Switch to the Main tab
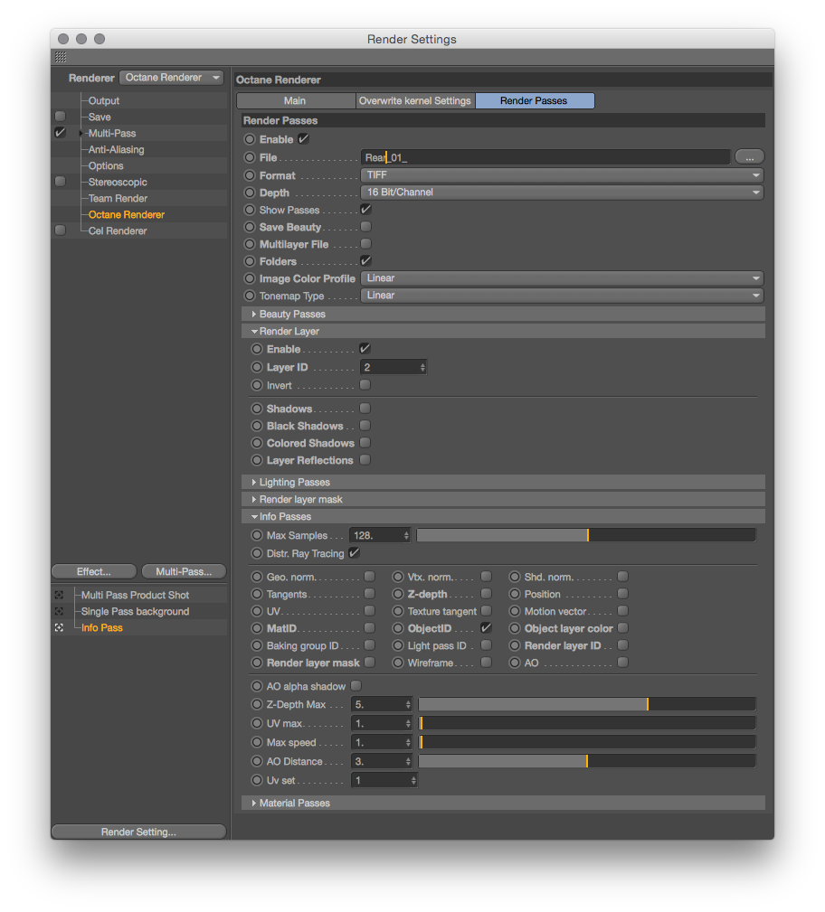 [296, 100]
